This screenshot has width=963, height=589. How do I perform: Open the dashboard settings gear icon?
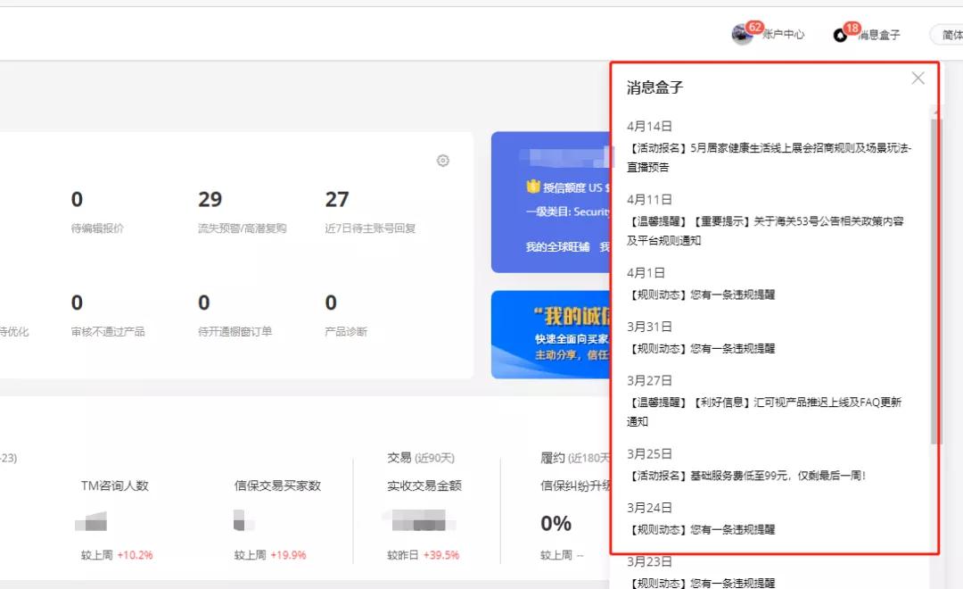[x=443, y=161]
